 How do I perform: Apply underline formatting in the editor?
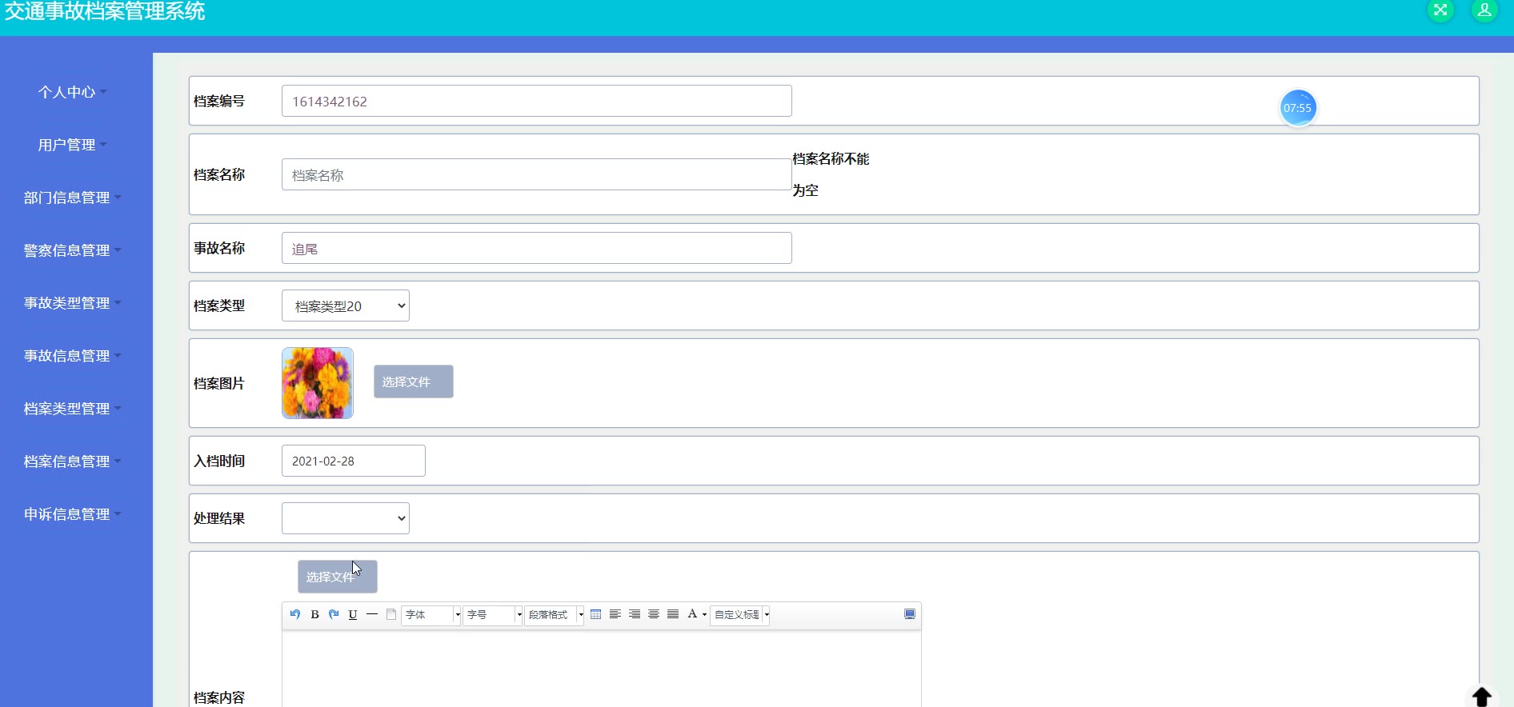pos(353,614)
